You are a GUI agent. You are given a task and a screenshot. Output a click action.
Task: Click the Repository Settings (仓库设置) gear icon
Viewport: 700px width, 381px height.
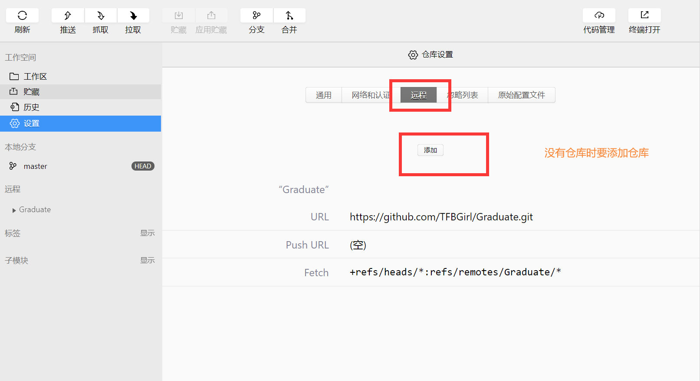pos(413,55)
